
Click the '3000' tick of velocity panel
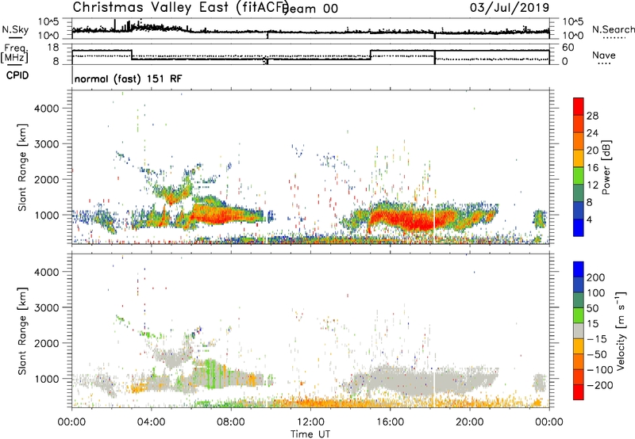click(x=47, y=307)
